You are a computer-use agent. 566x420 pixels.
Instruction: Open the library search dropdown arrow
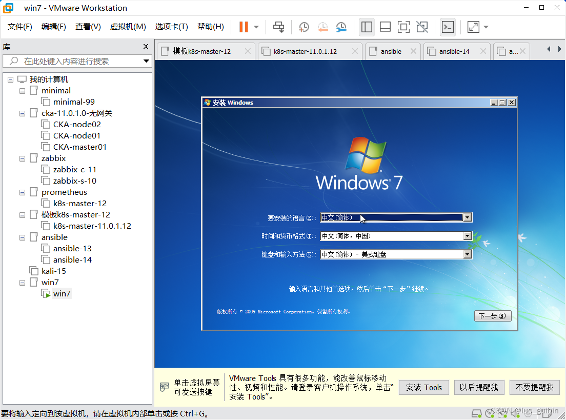146,61
